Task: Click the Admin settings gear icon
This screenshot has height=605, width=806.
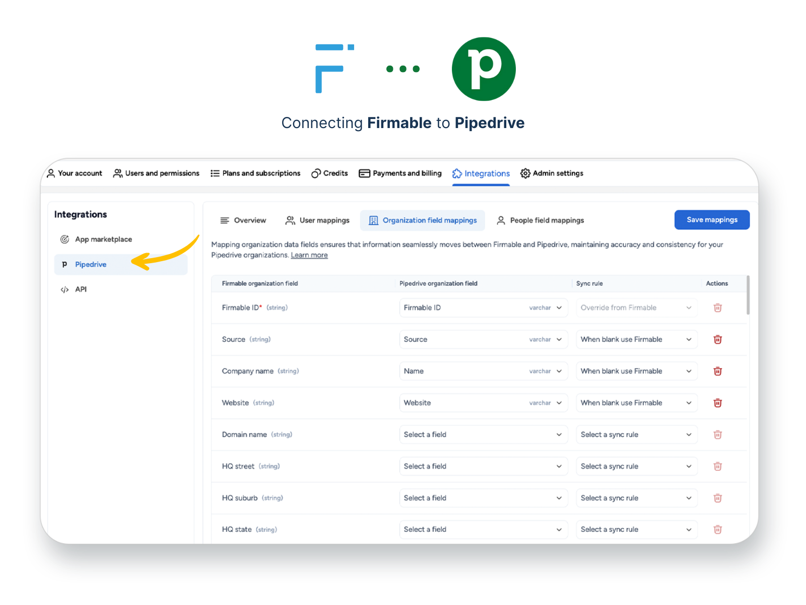Action: 525,173
